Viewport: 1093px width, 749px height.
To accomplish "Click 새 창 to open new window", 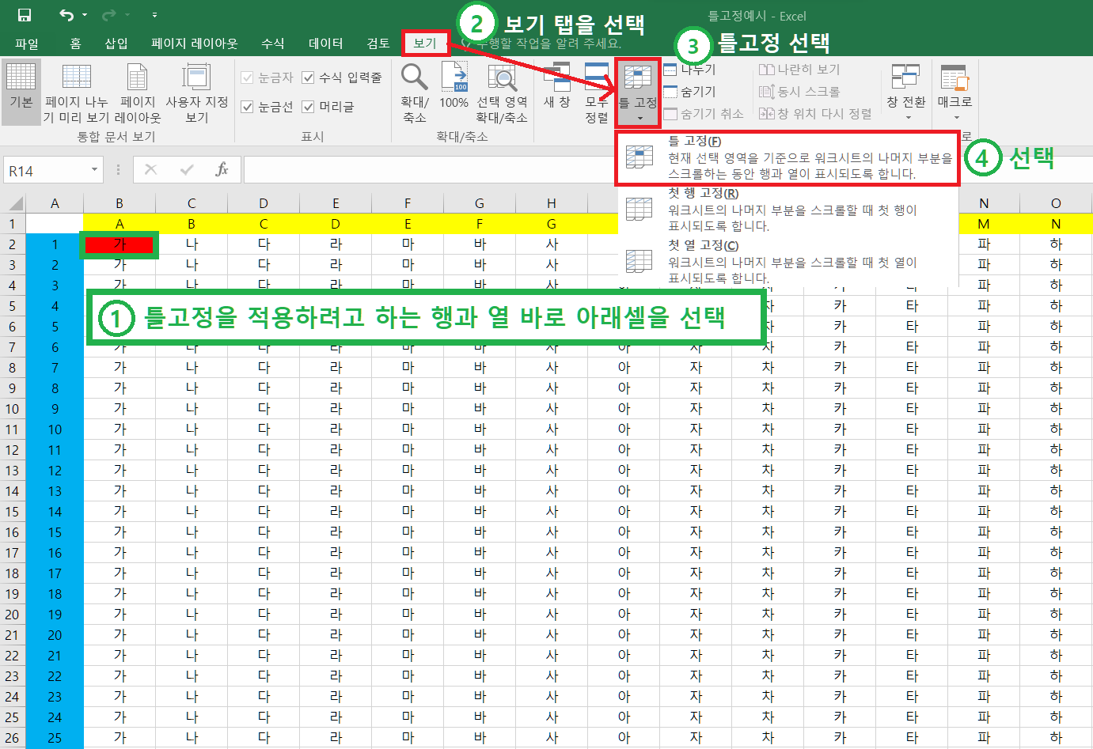I will pos(556,89).
